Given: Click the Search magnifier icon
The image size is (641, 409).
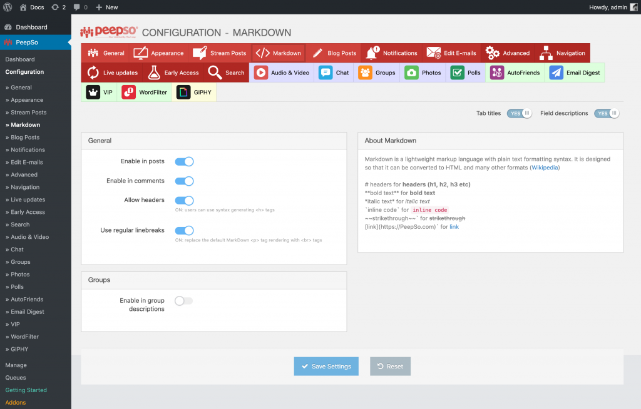Looking at the screenshot, I should [215, 73].
